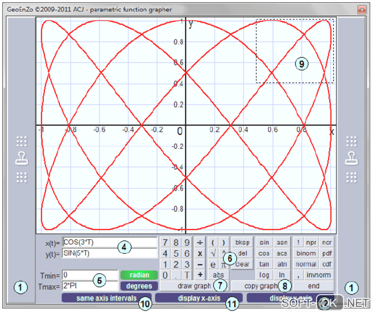The image size is (373, 312).
Task: Toggle display x-axis option
Action: 199,298
